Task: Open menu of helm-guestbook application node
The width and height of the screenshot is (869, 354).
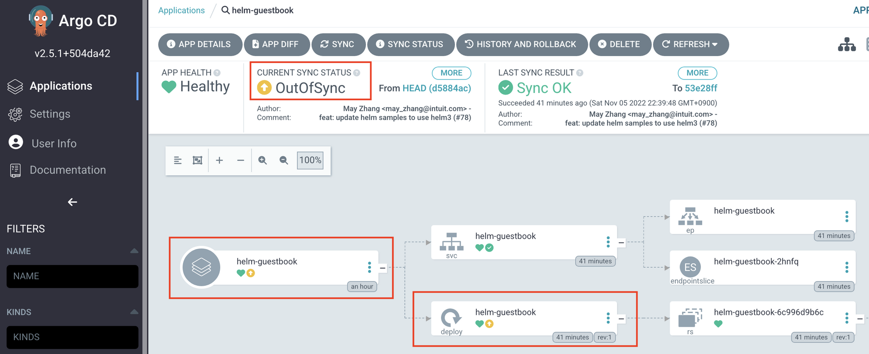Action: coord(369,267)
